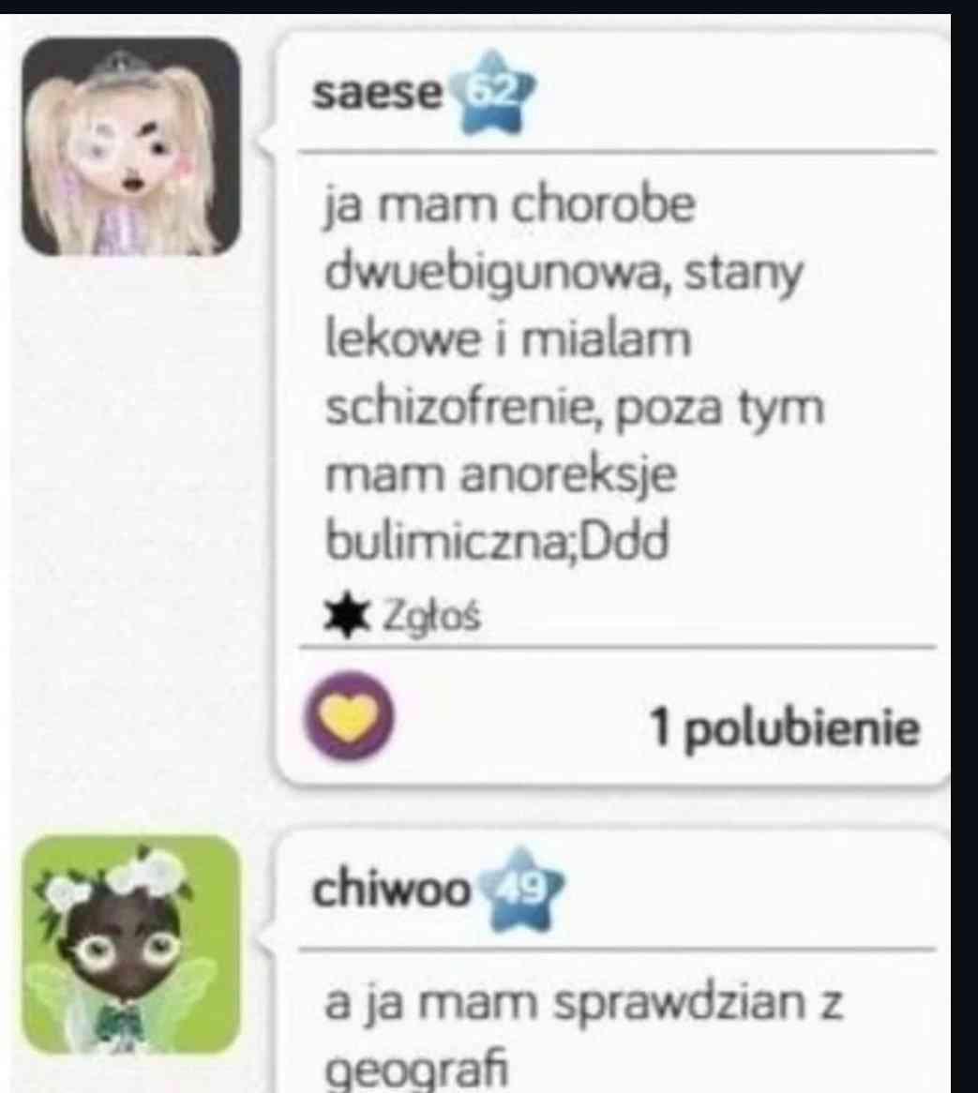Open chiwoo's level 49 star badge
Viewport: 978px width, 1093px height.
coord(521,890)
